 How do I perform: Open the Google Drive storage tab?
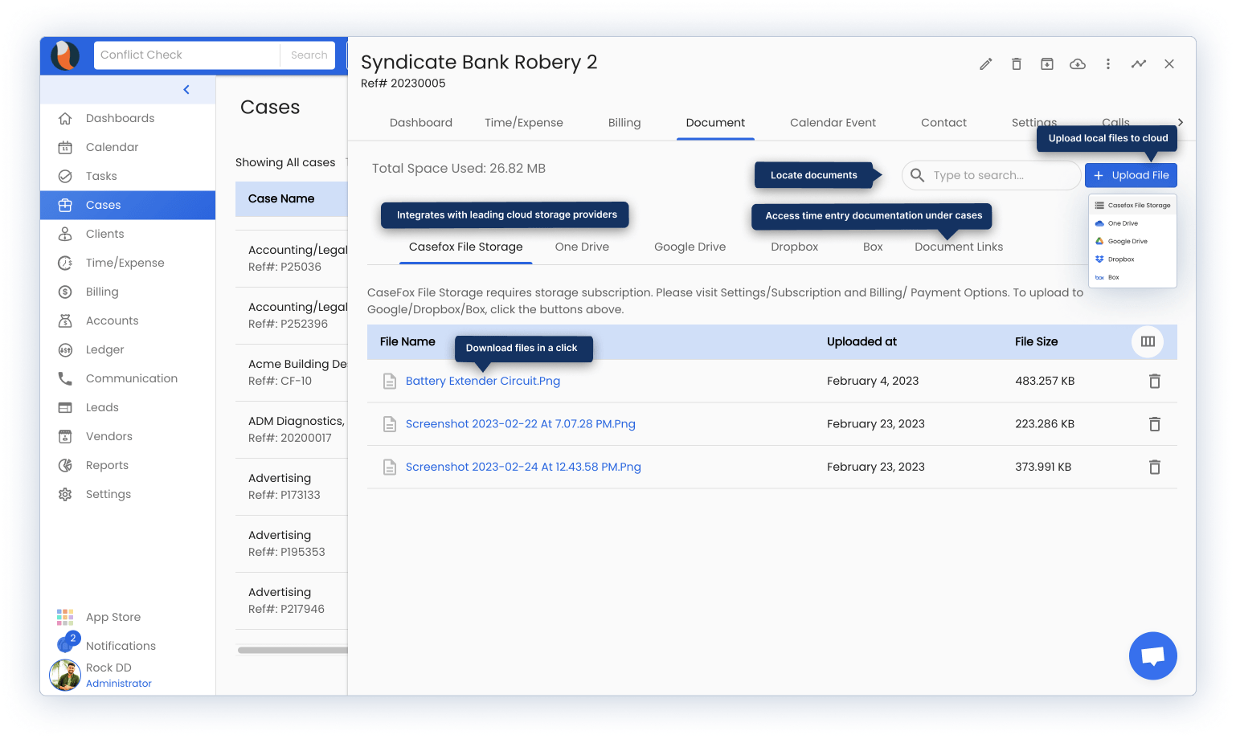click(690, 247)
